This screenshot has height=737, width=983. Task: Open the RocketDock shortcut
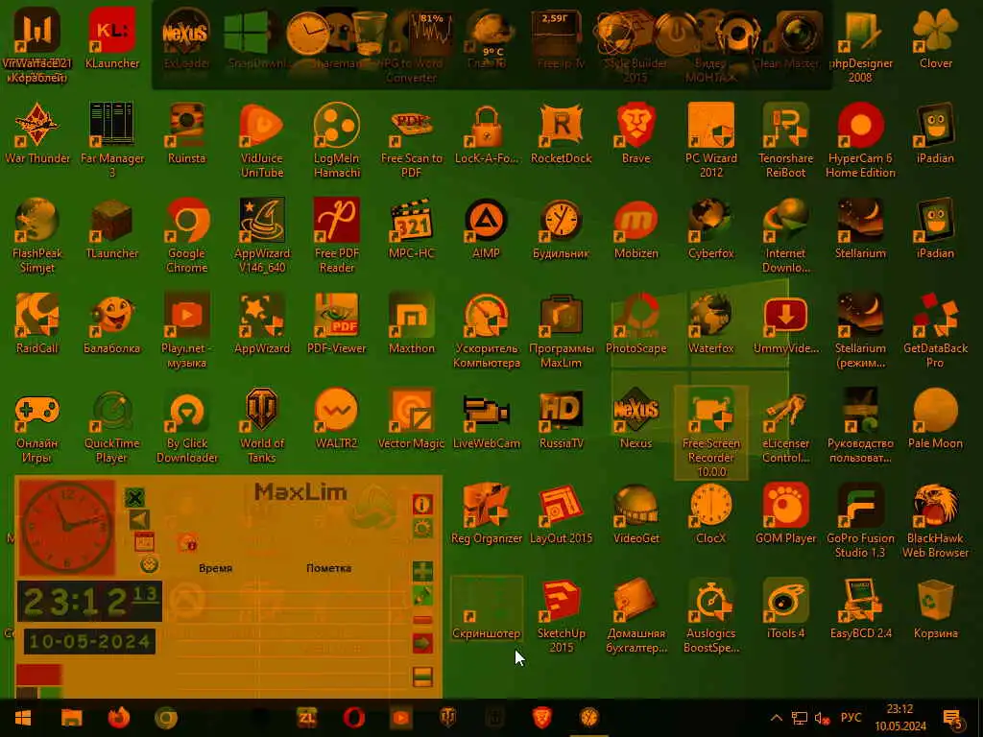pyautogui.click(x=561, y=133)
